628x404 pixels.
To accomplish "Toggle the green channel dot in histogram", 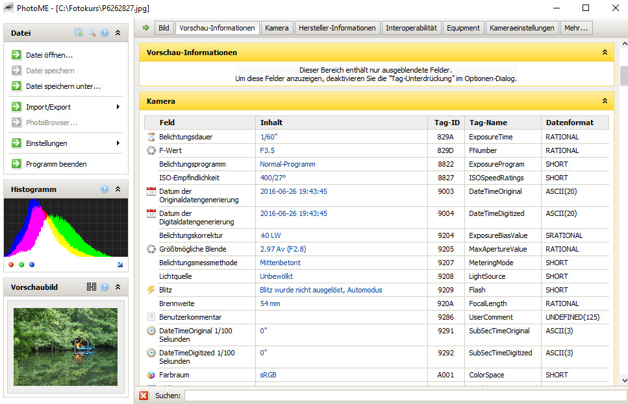I will coord(21,265).
